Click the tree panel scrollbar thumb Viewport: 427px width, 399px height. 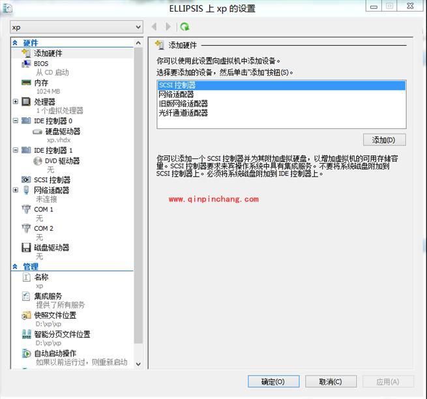click(138, 196)
